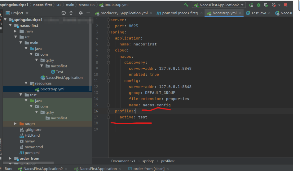Select the Test class in tree

(57, 72)
